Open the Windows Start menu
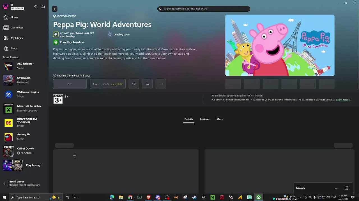The height and width of the screenshot is (201, 359). pos(4,197)
